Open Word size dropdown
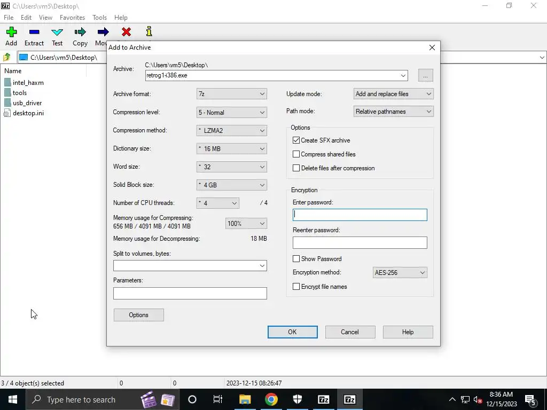Viewport: 547px width, 410px height. (232, 167)
